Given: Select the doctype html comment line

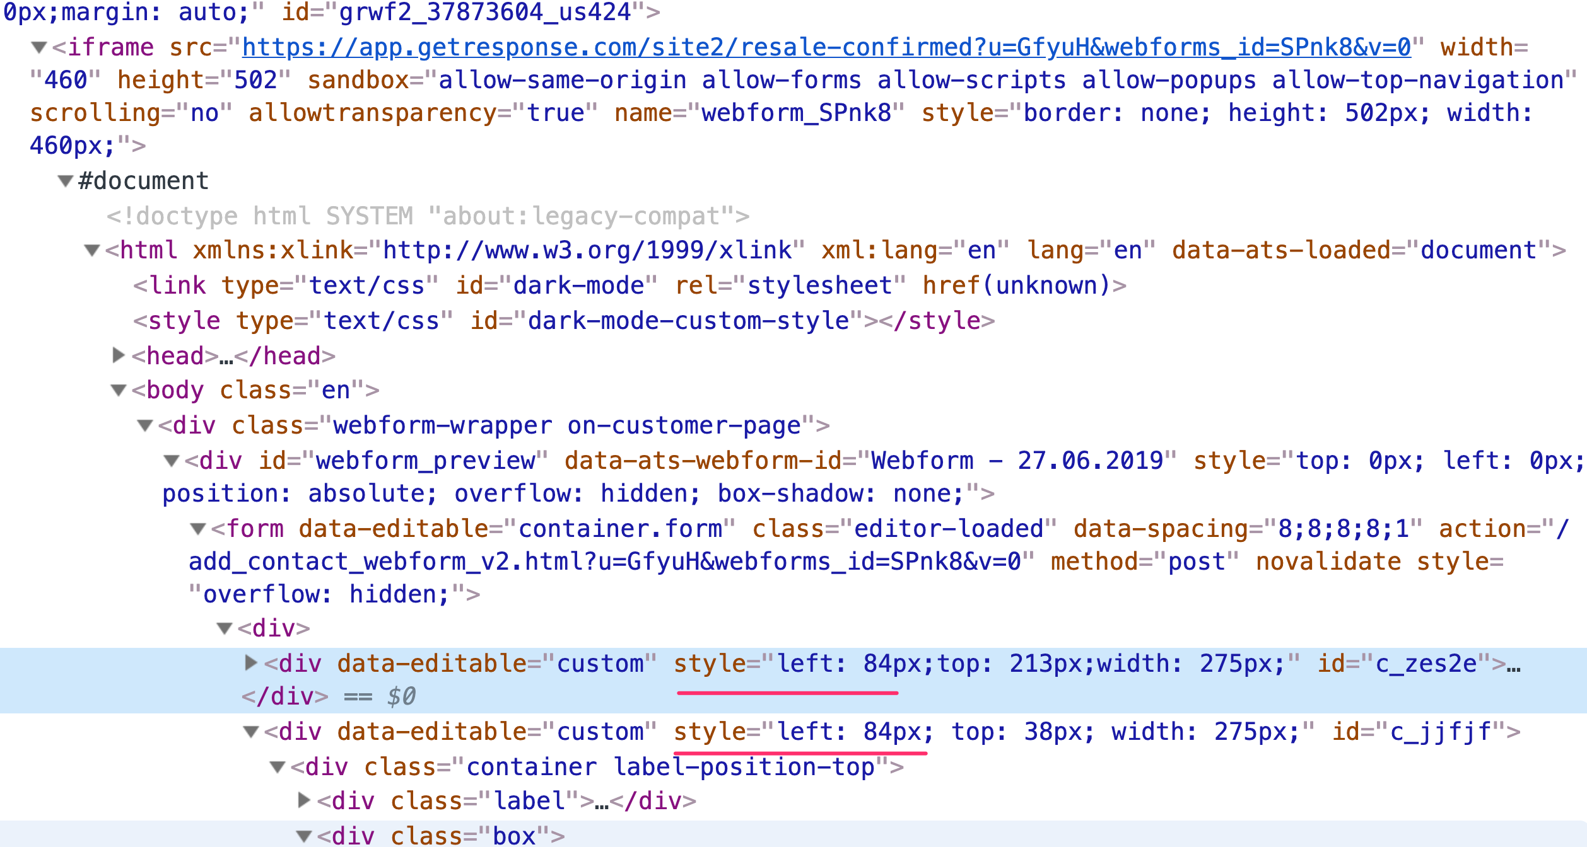Looking at the screenshot, I should [x=428, y=216].
